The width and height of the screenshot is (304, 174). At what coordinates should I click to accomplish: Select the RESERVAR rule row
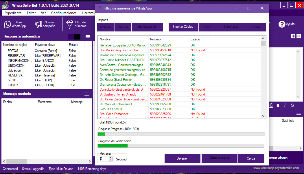[47, 56]
